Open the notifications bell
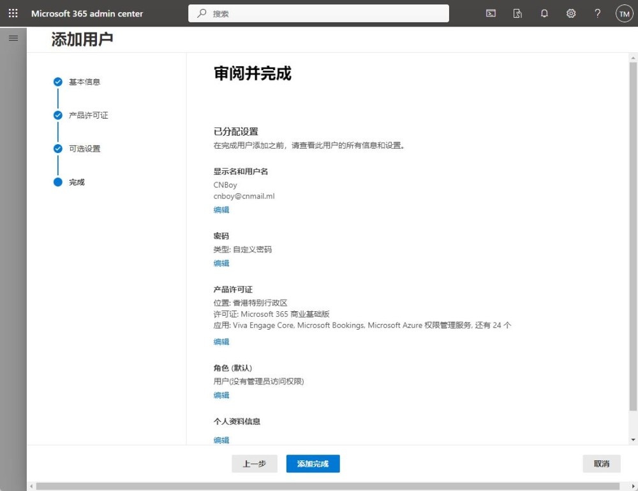Viewport: 638px width, 491px height. point(544,13)
